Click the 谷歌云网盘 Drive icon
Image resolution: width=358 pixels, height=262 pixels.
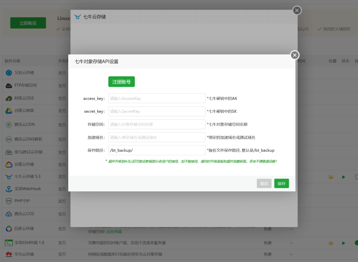coord(9,111)
